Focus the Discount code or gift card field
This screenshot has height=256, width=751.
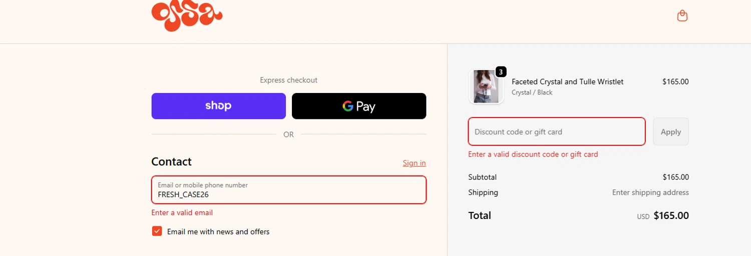point(556,132)
